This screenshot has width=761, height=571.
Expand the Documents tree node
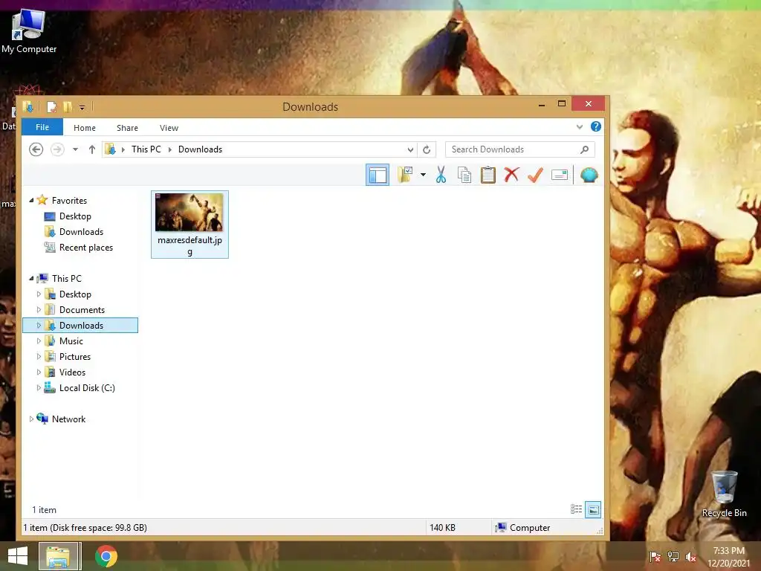tap(39, 310)
